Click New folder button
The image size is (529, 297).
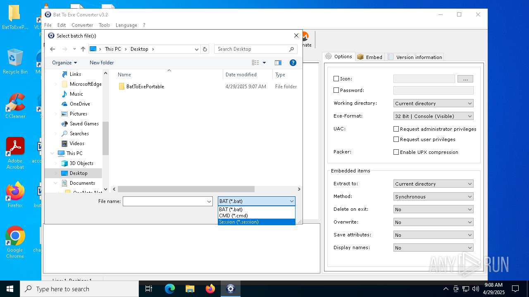[x=102, y=63]
